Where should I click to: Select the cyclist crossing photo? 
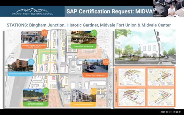click(x=35, y=95)
